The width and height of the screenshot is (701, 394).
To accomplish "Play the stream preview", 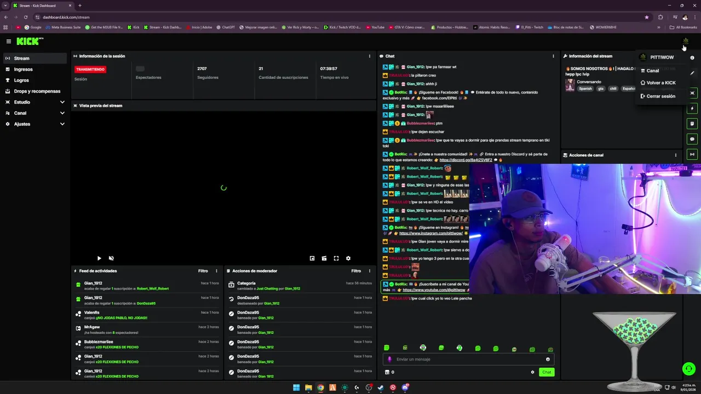I will [99, 258].
